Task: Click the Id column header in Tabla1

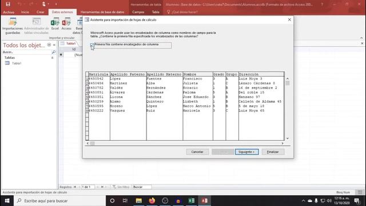Action: 74,49
